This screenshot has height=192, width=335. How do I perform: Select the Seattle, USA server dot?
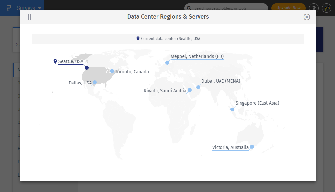click(87, 68)
